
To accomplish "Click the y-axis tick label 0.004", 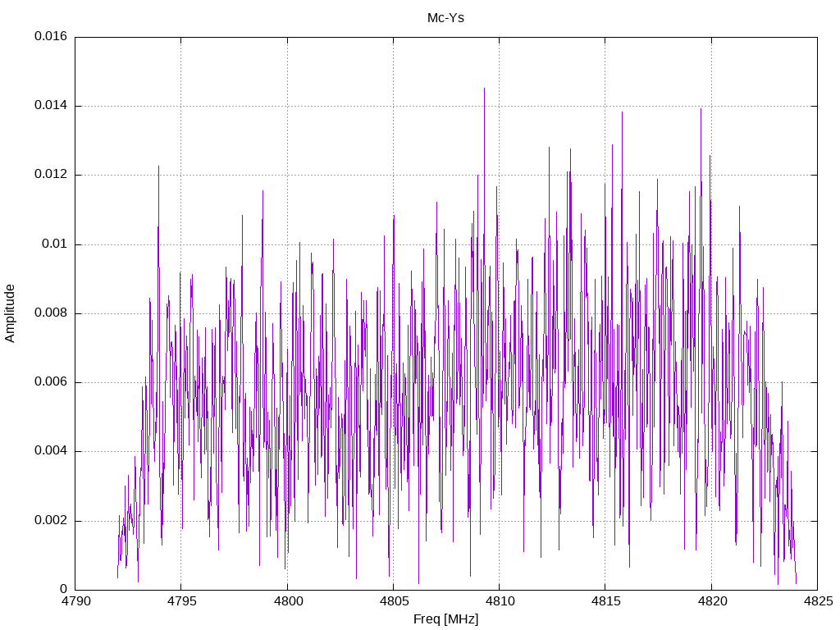I will (x=51, y=451).
